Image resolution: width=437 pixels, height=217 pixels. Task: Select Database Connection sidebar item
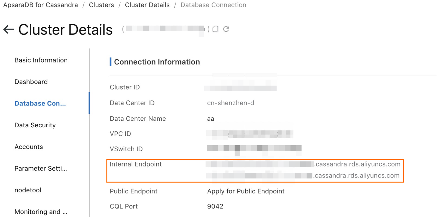pos(40,104)
